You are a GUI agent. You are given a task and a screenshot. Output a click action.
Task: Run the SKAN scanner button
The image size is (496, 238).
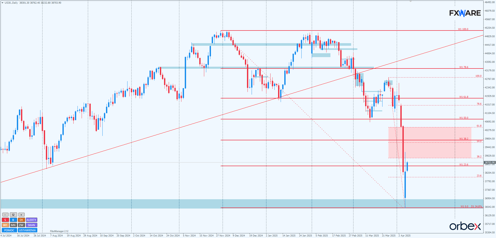(x=31, y=225)
